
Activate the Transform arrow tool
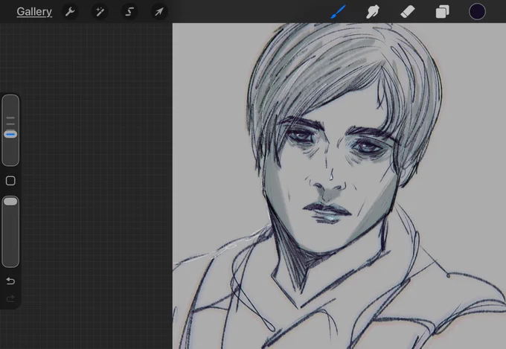(159, 12)
